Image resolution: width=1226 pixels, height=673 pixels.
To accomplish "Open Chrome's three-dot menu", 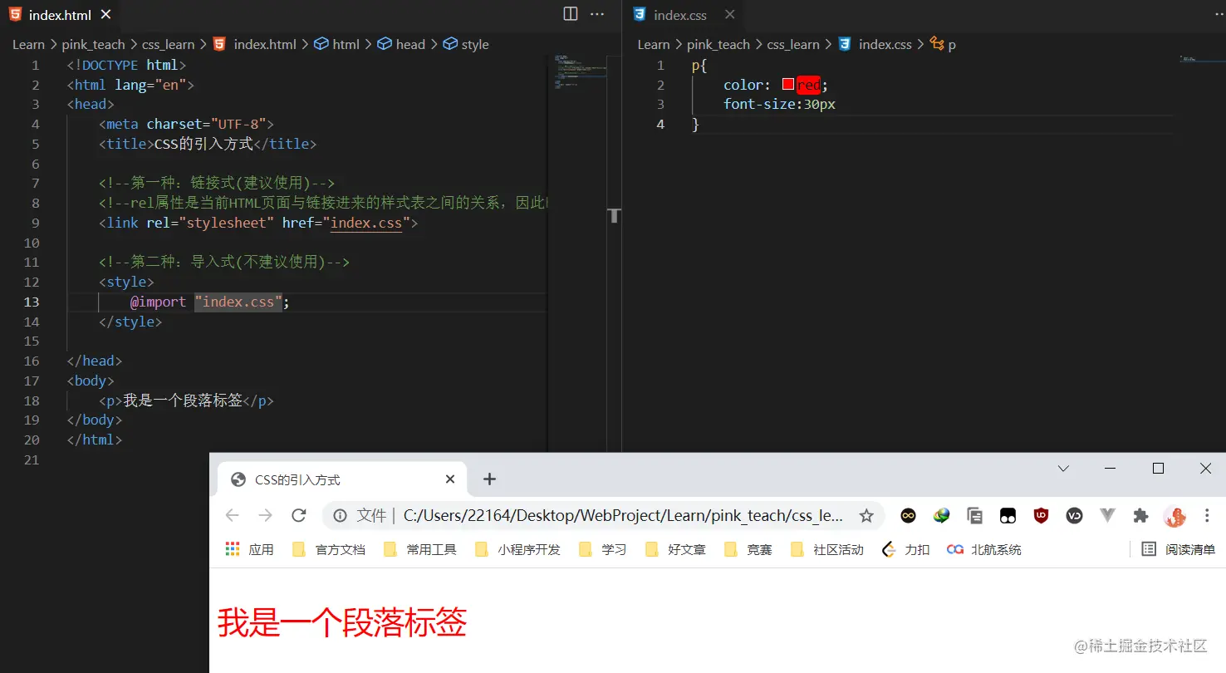I will (1207, 515).
